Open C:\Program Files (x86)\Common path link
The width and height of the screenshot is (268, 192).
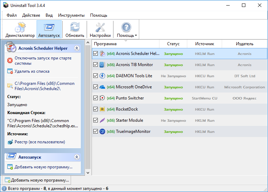(45, 86)
